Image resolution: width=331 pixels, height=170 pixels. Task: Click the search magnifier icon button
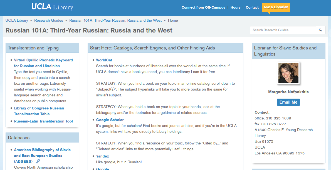[x=320, y=30]
